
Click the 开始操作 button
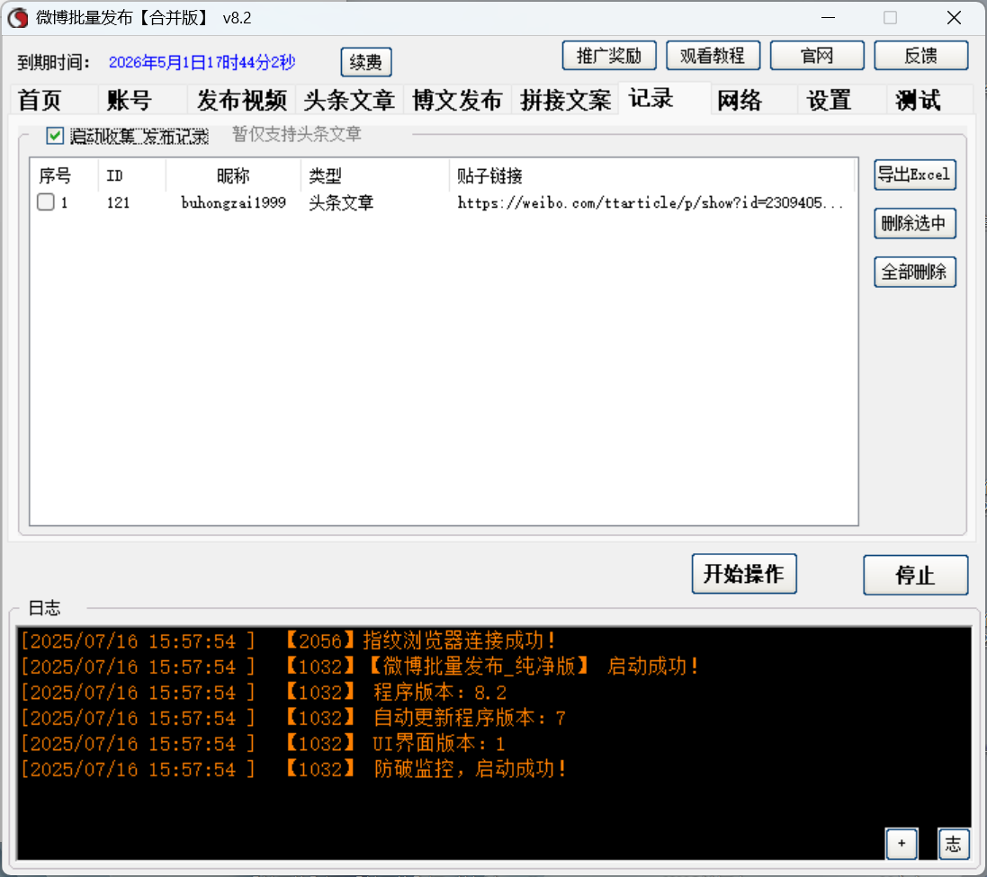744,573
